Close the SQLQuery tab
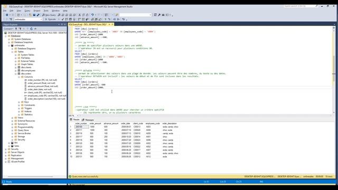 [112, 24]
